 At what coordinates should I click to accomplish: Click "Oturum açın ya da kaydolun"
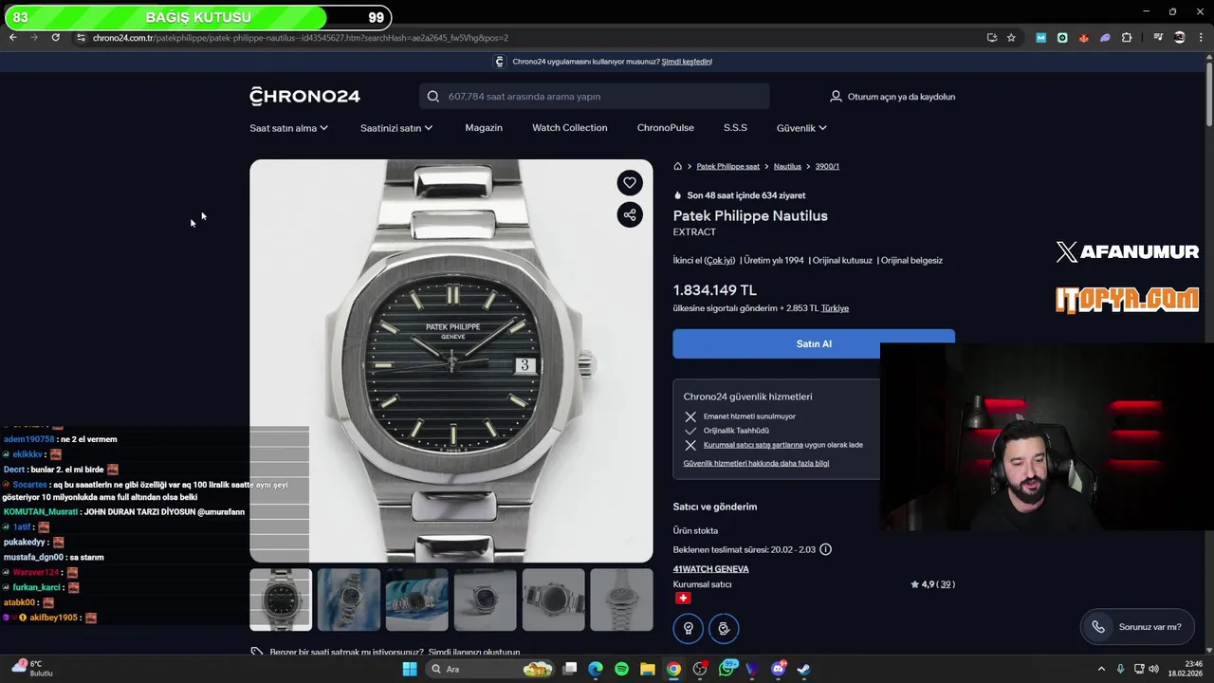(901, 96)
